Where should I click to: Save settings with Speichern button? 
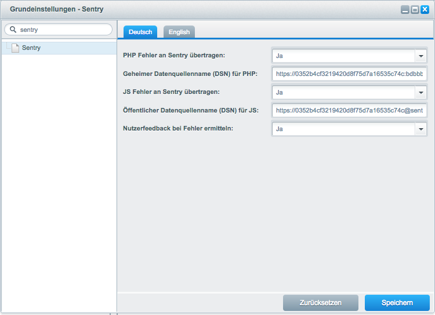click(397, 303)
